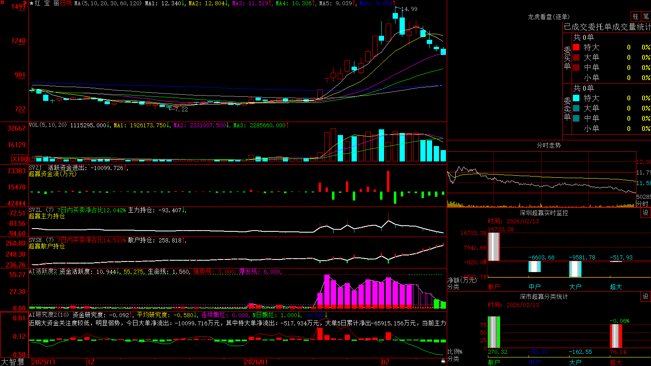Viewport: 651px width, 366px height.
Task: Click the teal 中单 sell-order swatch
Action: [x=576, y=118]
